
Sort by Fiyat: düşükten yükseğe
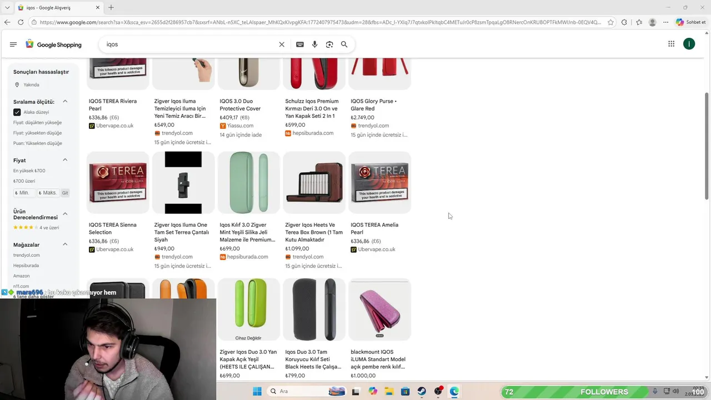click(37, 123)
